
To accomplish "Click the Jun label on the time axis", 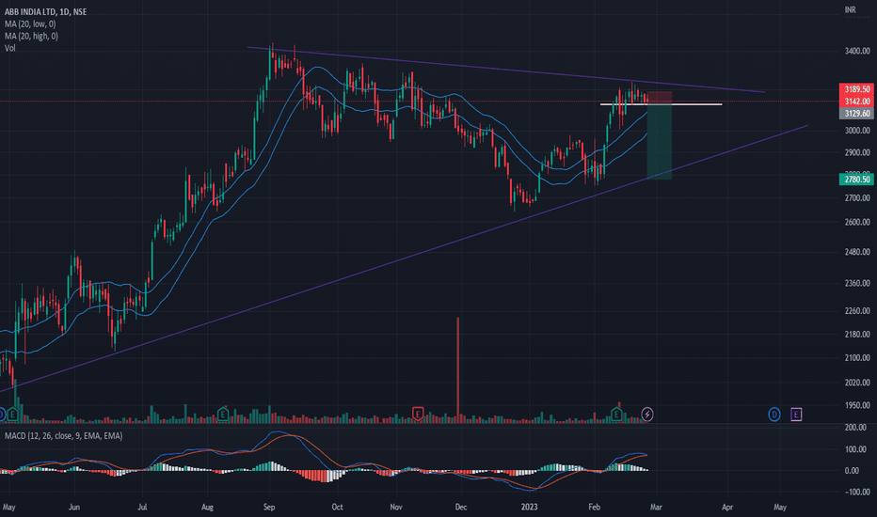I will click(x=73, y=508).
